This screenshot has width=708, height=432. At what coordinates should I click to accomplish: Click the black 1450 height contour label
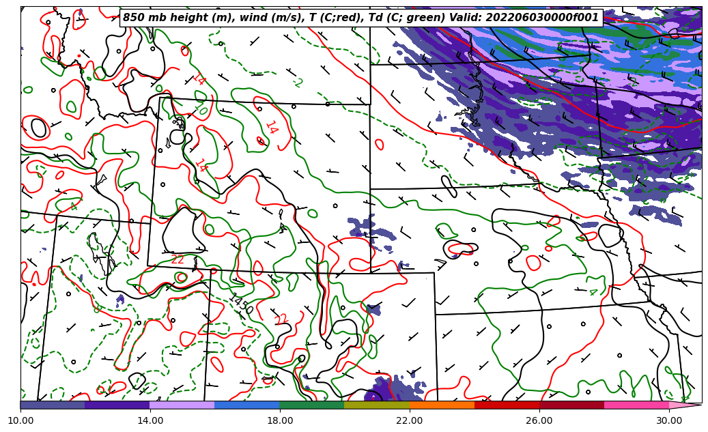click(x=240, y=304)
